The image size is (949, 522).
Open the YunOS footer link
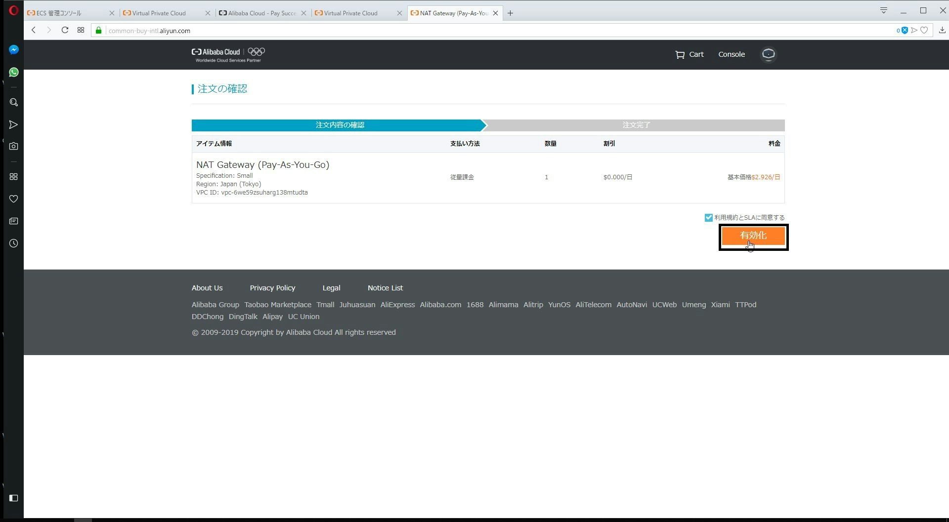tap(559, 305)
